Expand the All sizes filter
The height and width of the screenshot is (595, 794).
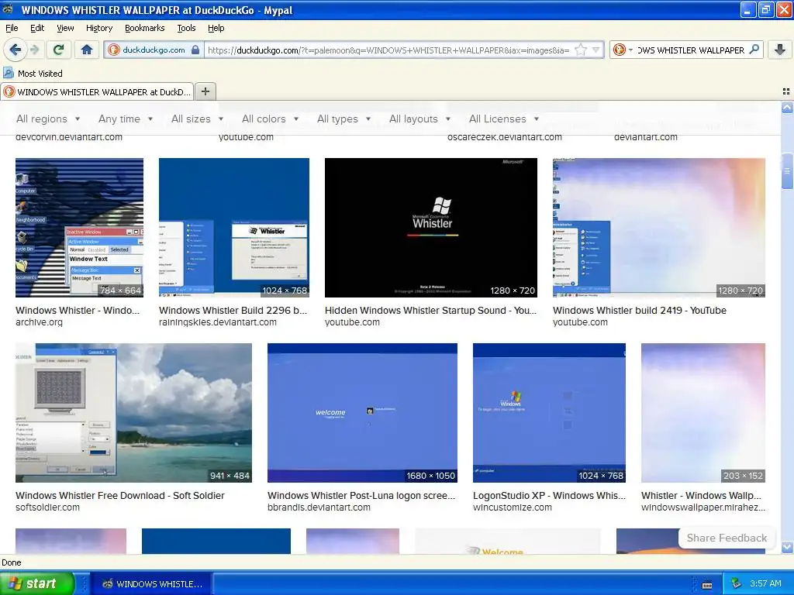[x=198, y=119]
